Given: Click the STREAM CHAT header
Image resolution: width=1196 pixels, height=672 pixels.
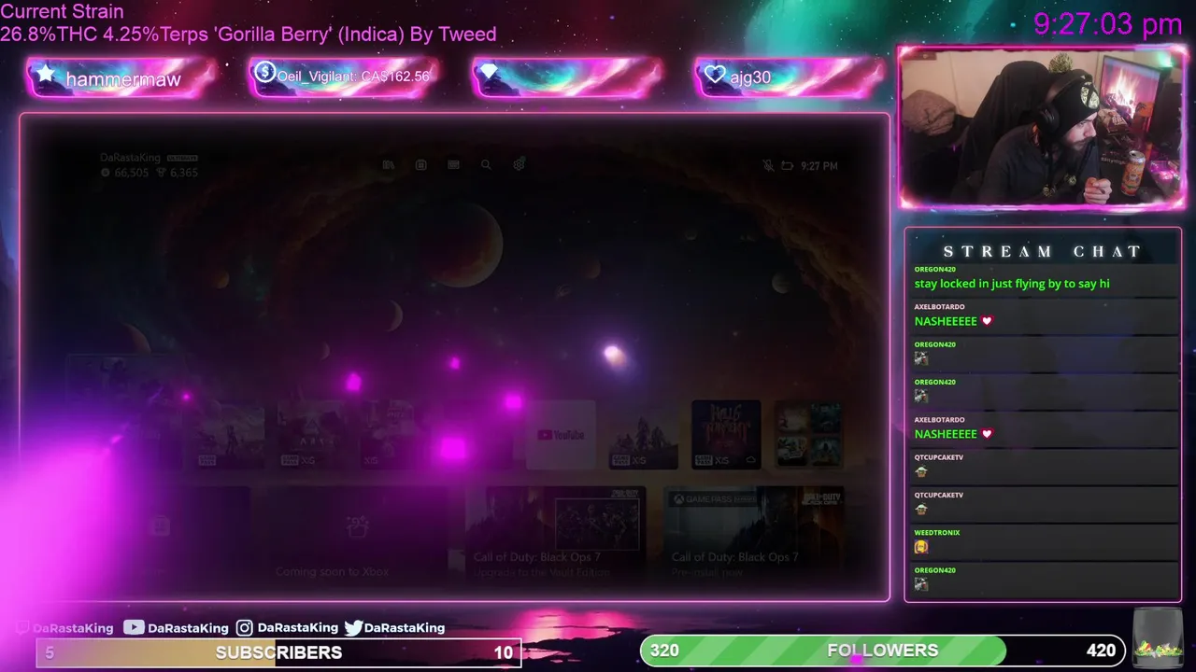Looking at the screenshot, I should [1043, 251].
